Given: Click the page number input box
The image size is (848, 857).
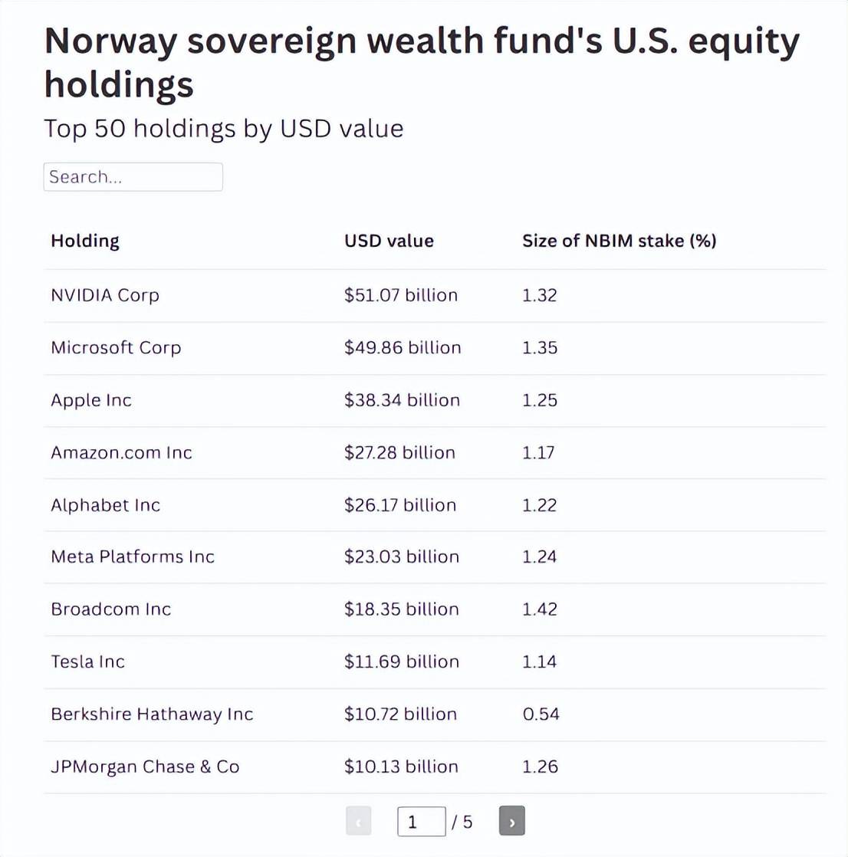Looking at the screenshot, I should tap(421, 822).
